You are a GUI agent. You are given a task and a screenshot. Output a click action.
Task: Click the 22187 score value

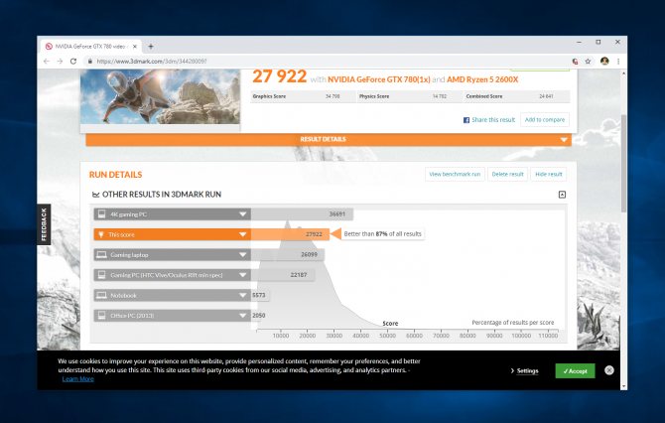pos(299,275)
